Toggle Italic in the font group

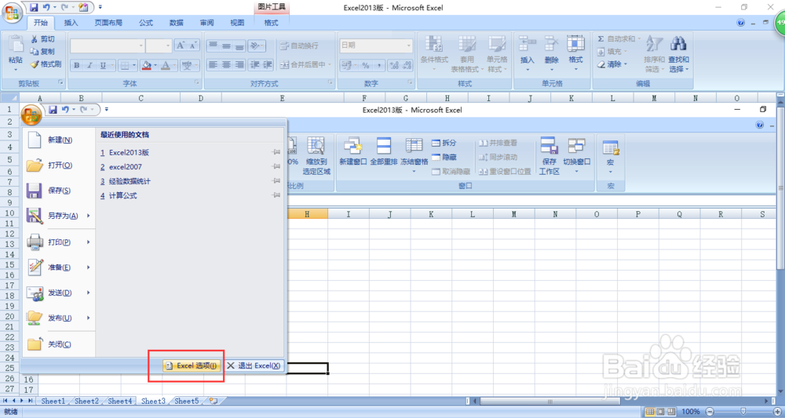[x=89, y=66]
